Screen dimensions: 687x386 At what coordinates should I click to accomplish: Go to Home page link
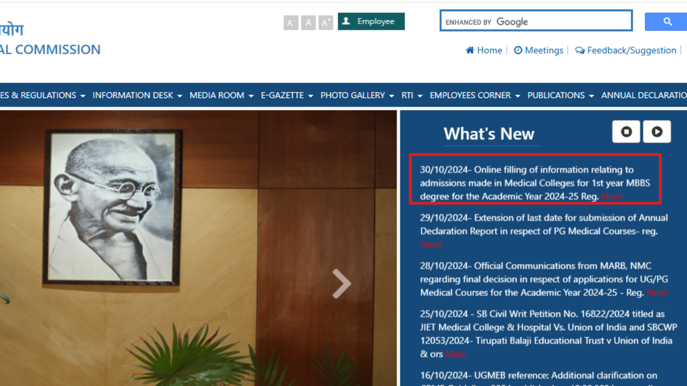pos(484,50)
